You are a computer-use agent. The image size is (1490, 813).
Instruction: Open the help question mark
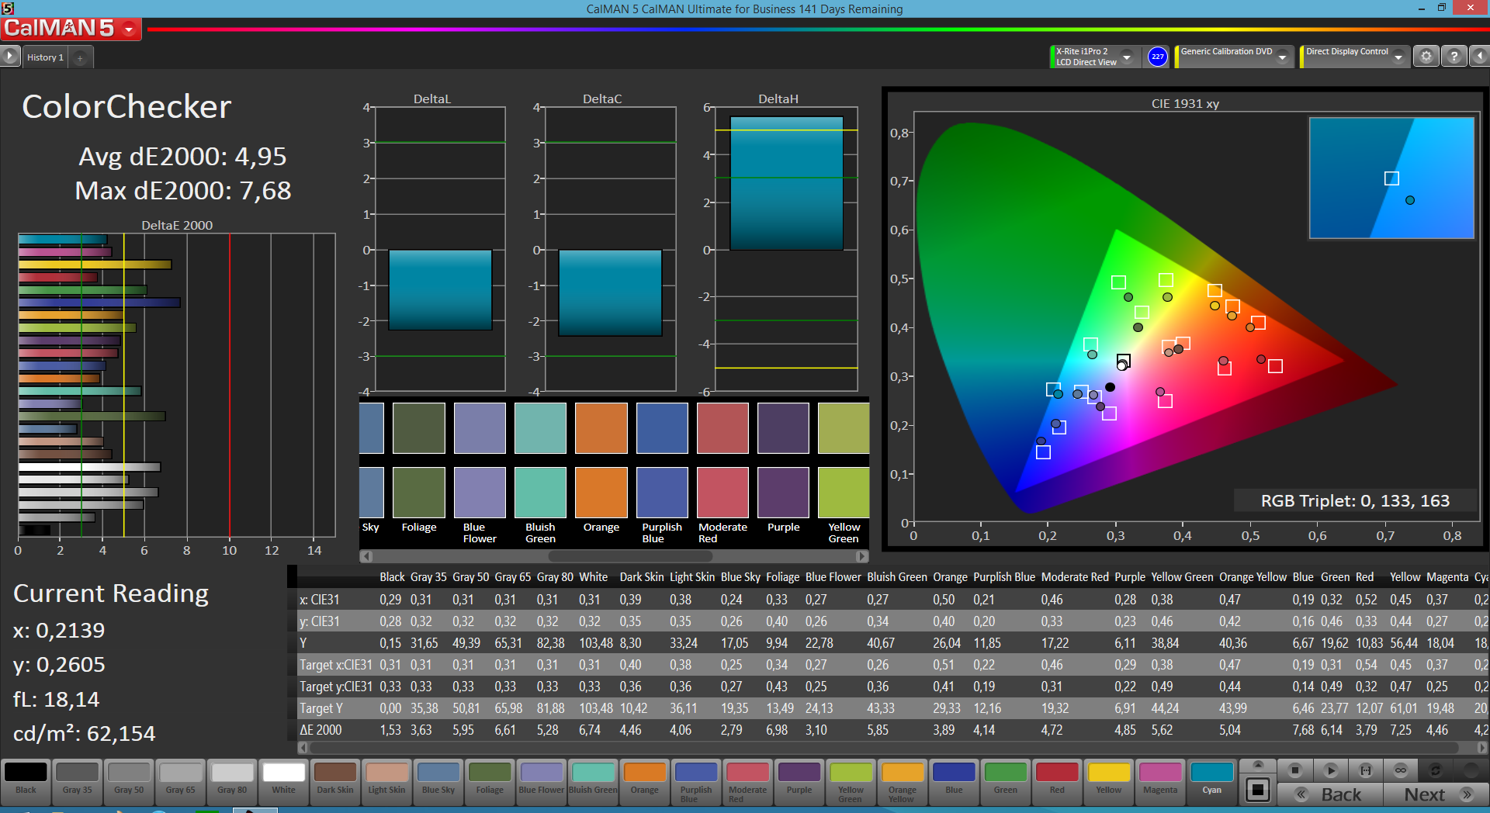pos(1454,57)
